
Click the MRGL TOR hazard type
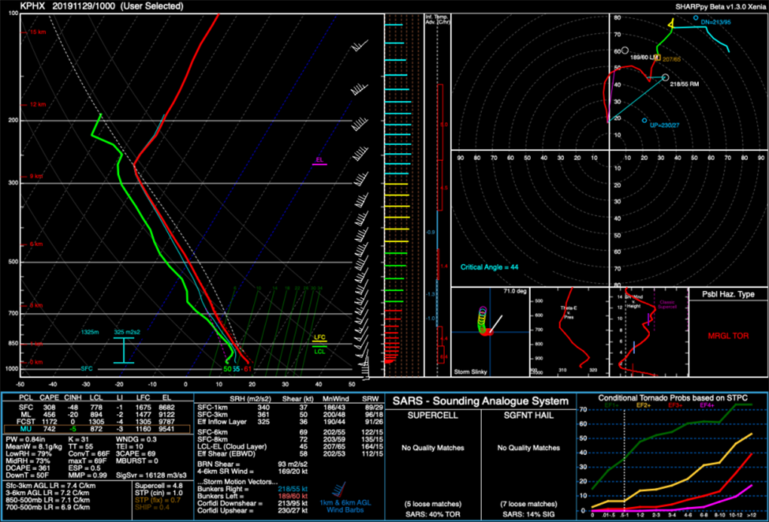[x=728, y=336]
